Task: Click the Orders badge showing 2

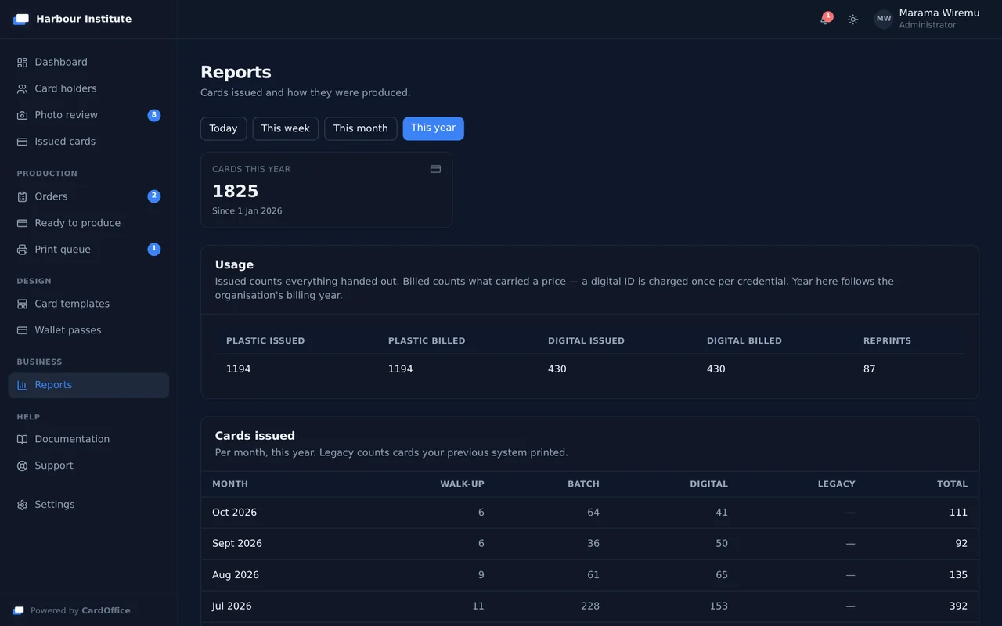Action: [154, 196]
